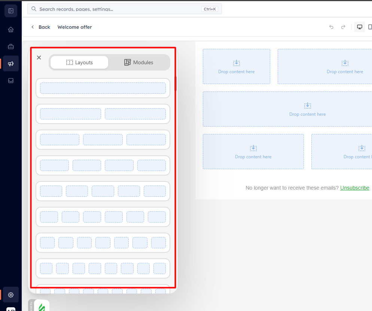Click the full-width drop content zone

pyautogui.click(x=287, y=109)
